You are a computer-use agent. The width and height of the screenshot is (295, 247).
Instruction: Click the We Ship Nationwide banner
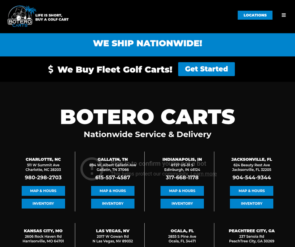(x=147, y=45)
